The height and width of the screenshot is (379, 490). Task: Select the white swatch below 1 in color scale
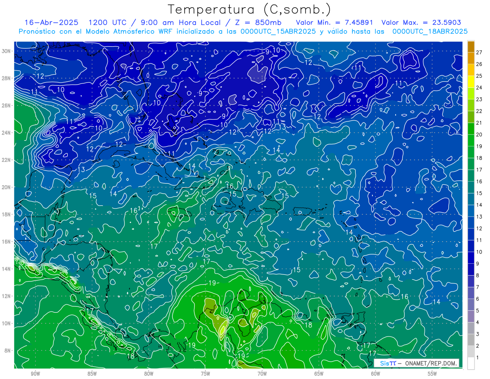(471, 363)
